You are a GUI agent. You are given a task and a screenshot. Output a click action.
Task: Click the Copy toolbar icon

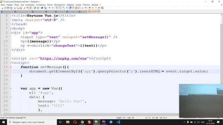pos(28,8)
